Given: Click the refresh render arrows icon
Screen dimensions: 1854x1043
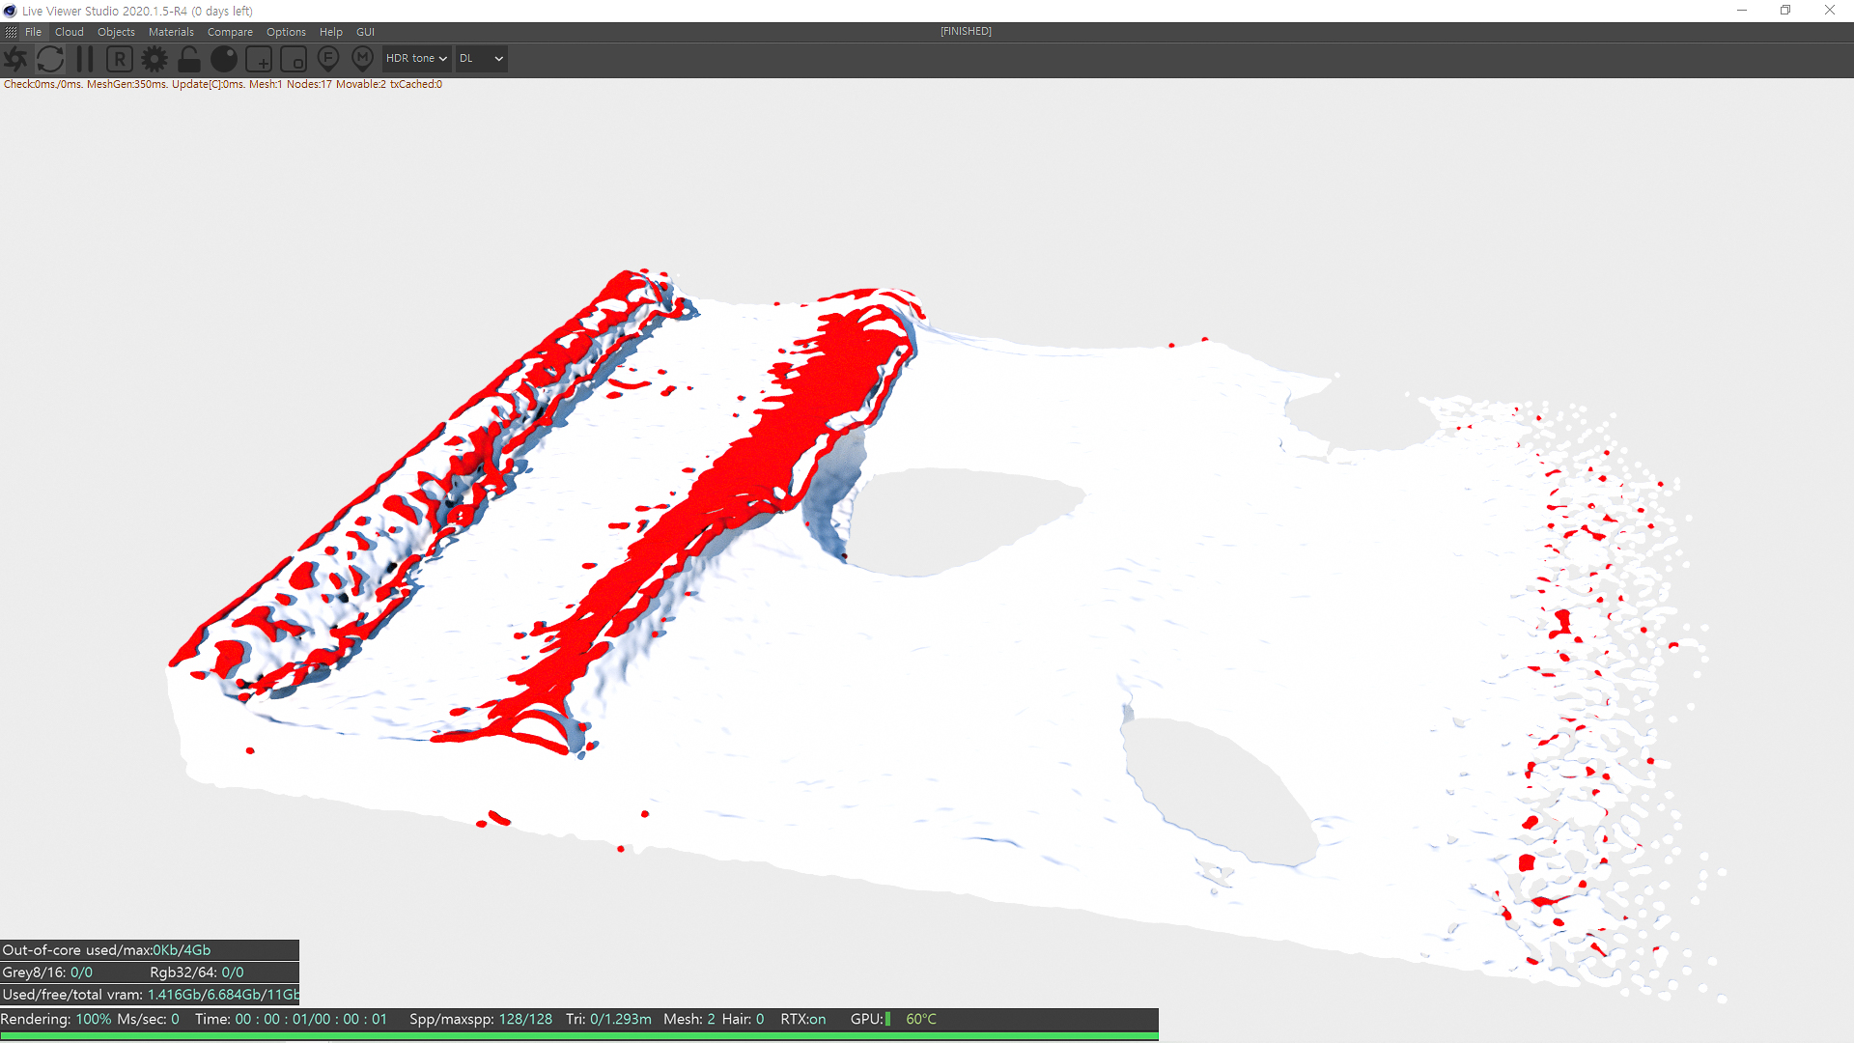Looking at the screenshot, I should pyautogui.click(x=50, y=59).
